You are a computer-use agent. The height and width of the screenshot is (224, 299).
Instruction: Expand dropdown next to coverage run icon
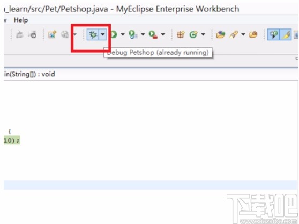[143, 34]
